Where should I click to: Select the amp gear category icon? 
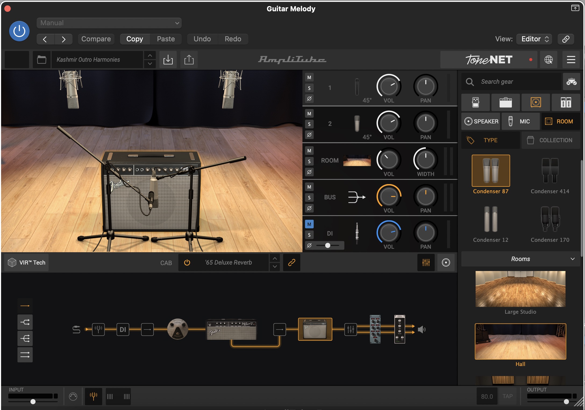(x=505, y=102)
